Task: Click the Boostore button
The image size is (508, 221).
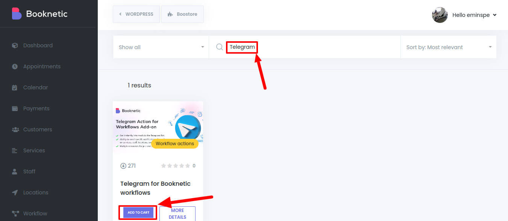Action: (x=182, y=14)
